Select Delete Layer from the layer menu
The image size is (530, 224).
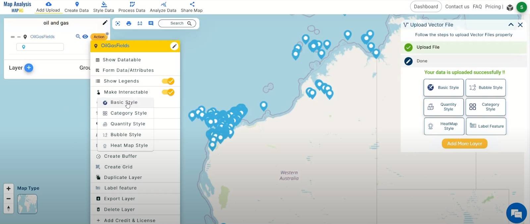point(135,209)
